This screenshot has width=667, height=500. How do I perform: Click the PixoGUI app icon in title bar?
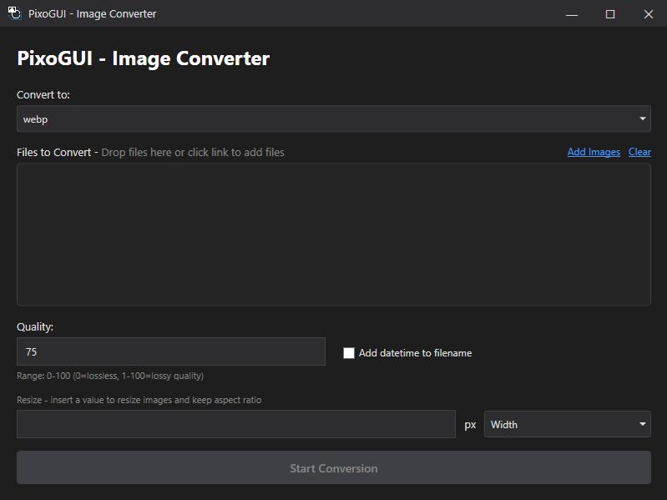(14, 13)
